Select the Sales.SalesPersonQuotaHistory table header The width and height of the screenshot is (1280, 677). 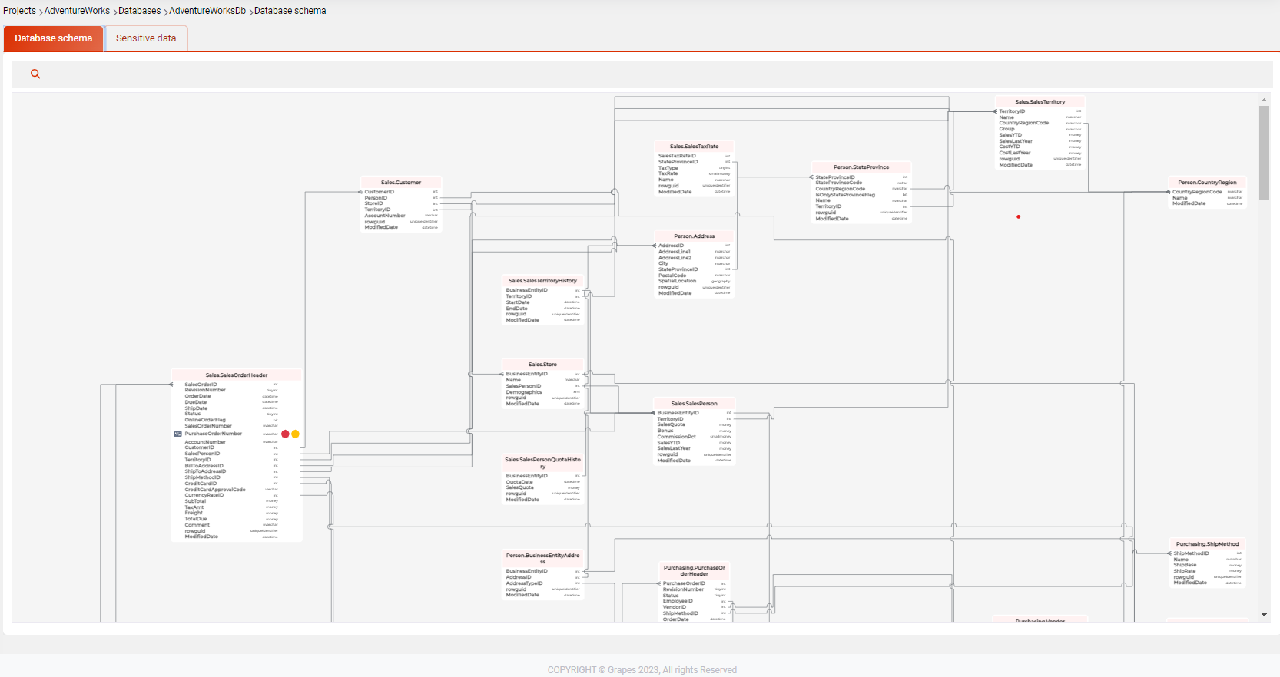pos(542,463)
